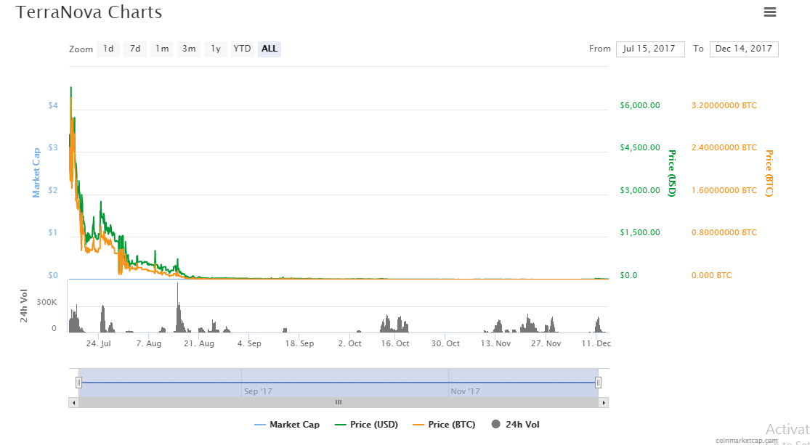Select the 1m zoom option
This screenshot has height=445, width=810.
pos(162,49)
